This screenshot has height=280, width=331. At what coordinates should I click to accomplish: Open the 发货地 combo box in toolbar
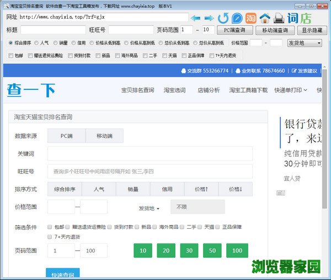[304, 42]
